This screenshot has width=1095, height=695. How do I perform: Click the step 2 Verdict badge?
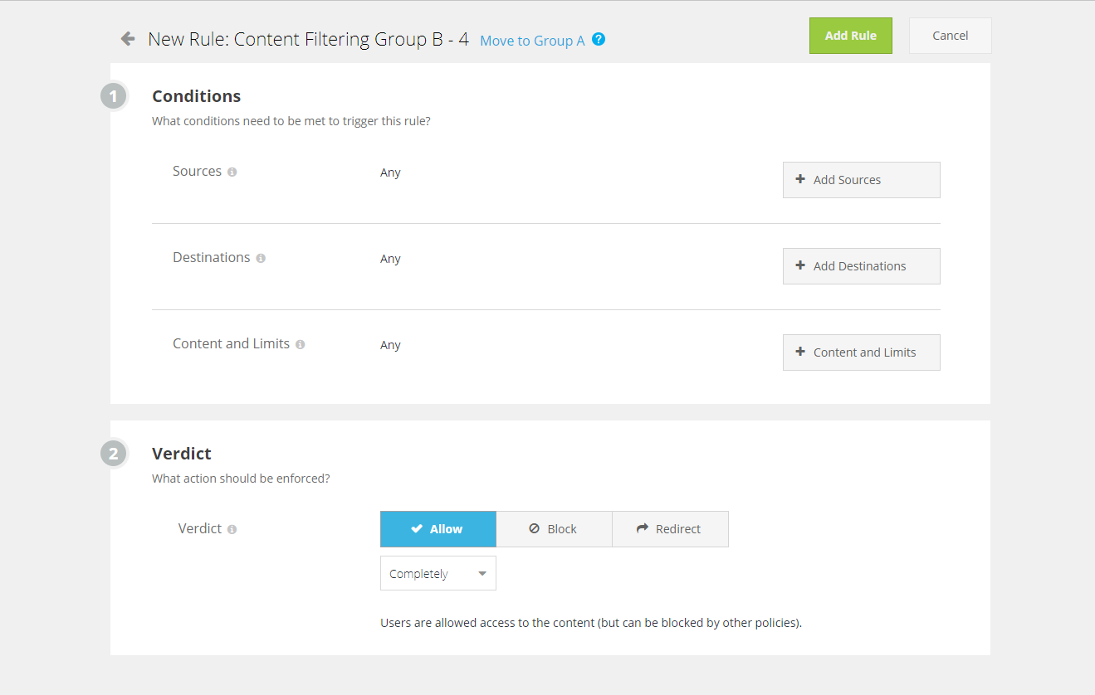tap(114, 454)
